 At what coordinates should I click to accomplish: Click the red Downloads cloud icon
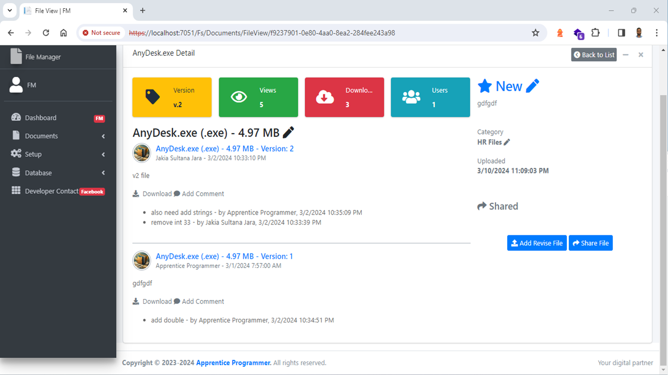[x=325, y=97]
